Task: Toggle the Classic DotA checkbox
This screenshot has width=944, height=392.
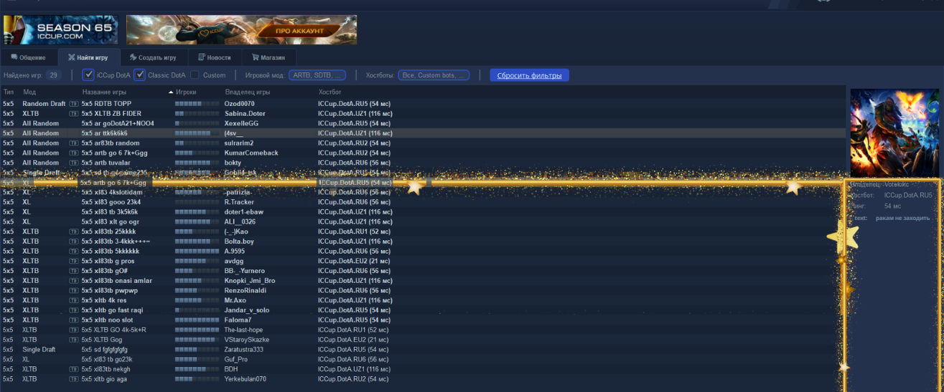Action: click(140, 75)
